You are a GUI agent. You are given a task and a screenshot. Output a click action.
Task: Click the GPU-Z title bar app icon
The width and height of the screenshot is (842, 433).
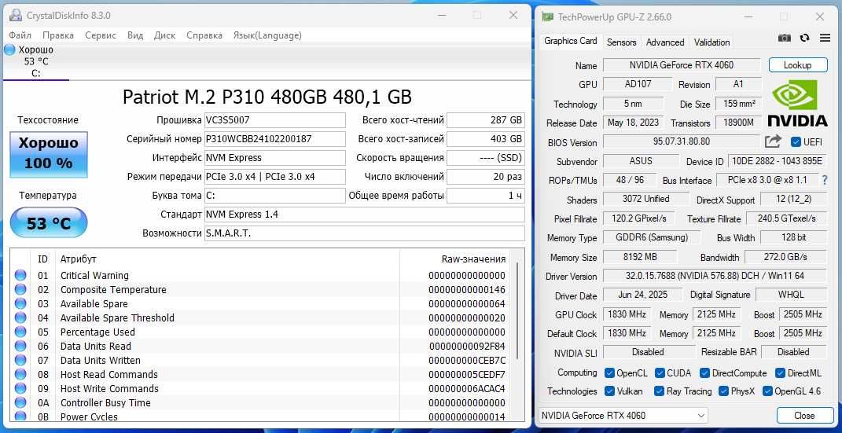tap(547, 17)
